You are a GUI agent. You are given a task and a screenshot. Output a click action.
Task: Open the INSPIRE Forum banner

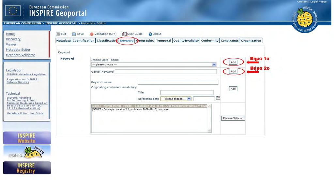click(27, 152)
